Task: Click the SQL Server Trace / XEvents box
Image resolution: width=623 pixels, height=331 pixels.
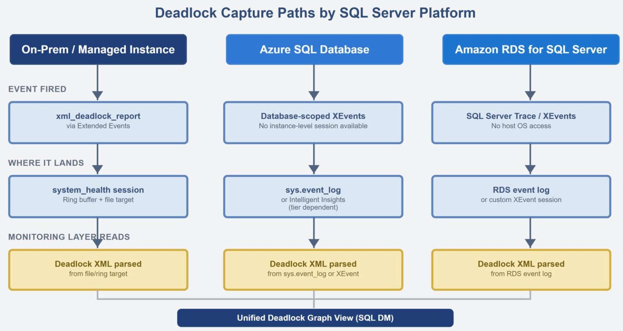Action: click(x=522, y=122)
